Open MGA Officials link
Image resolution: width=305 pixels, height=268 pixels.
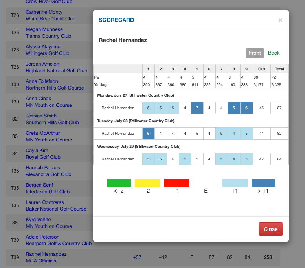pos(41,261)
